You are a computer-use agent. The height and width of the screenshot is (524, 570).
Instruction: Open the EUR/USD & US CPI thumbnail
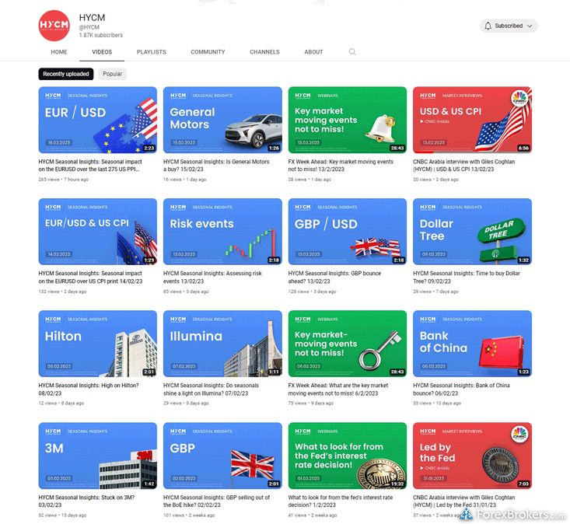(98, 232)
